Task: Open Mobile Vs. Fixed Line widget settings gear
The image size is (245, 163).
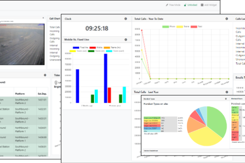Action: (x=126, y=40)
